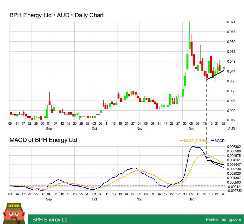244x224 pixels.
Task: Click the MACD of BPH Energy Ltd heading
Action: point(43,140)
